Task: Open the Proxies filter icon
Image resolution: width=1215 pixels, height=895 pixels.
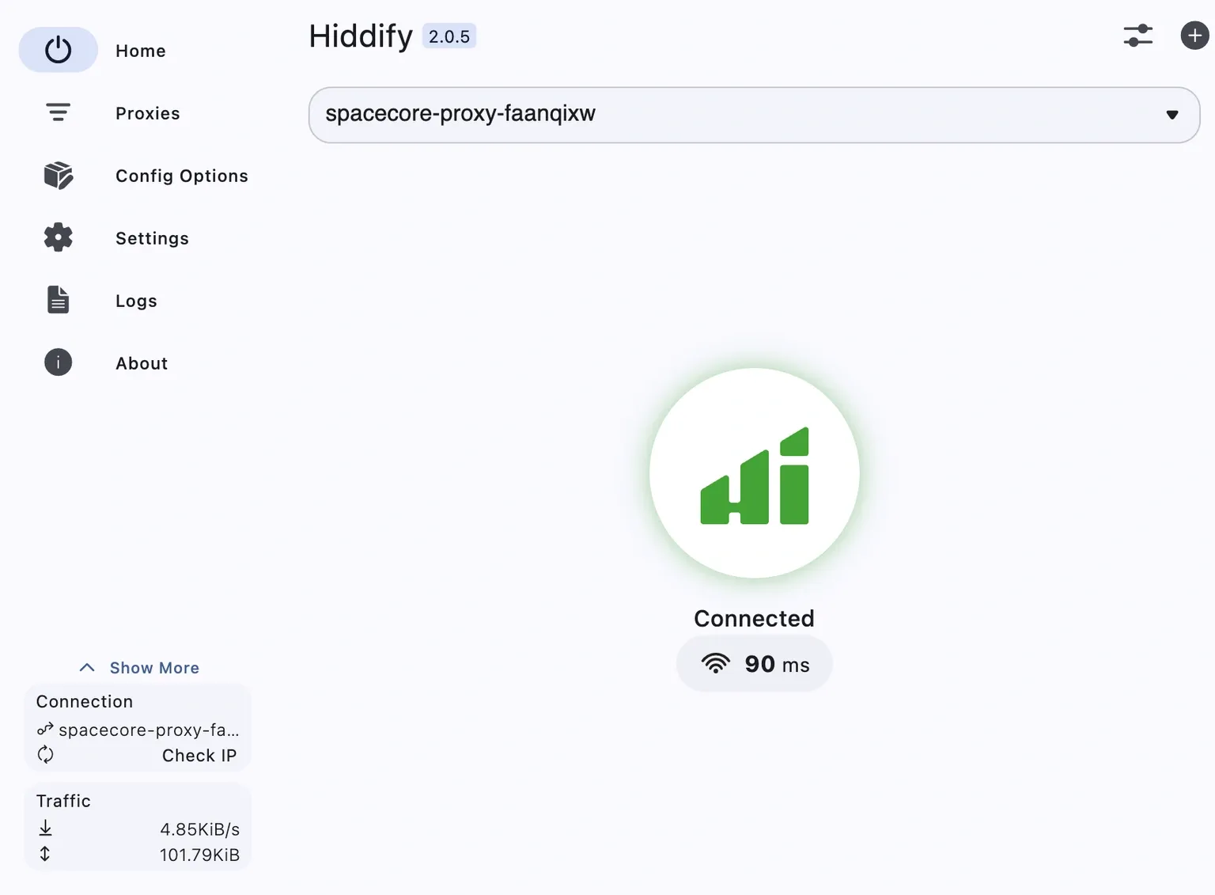Action: pos(58,112)
